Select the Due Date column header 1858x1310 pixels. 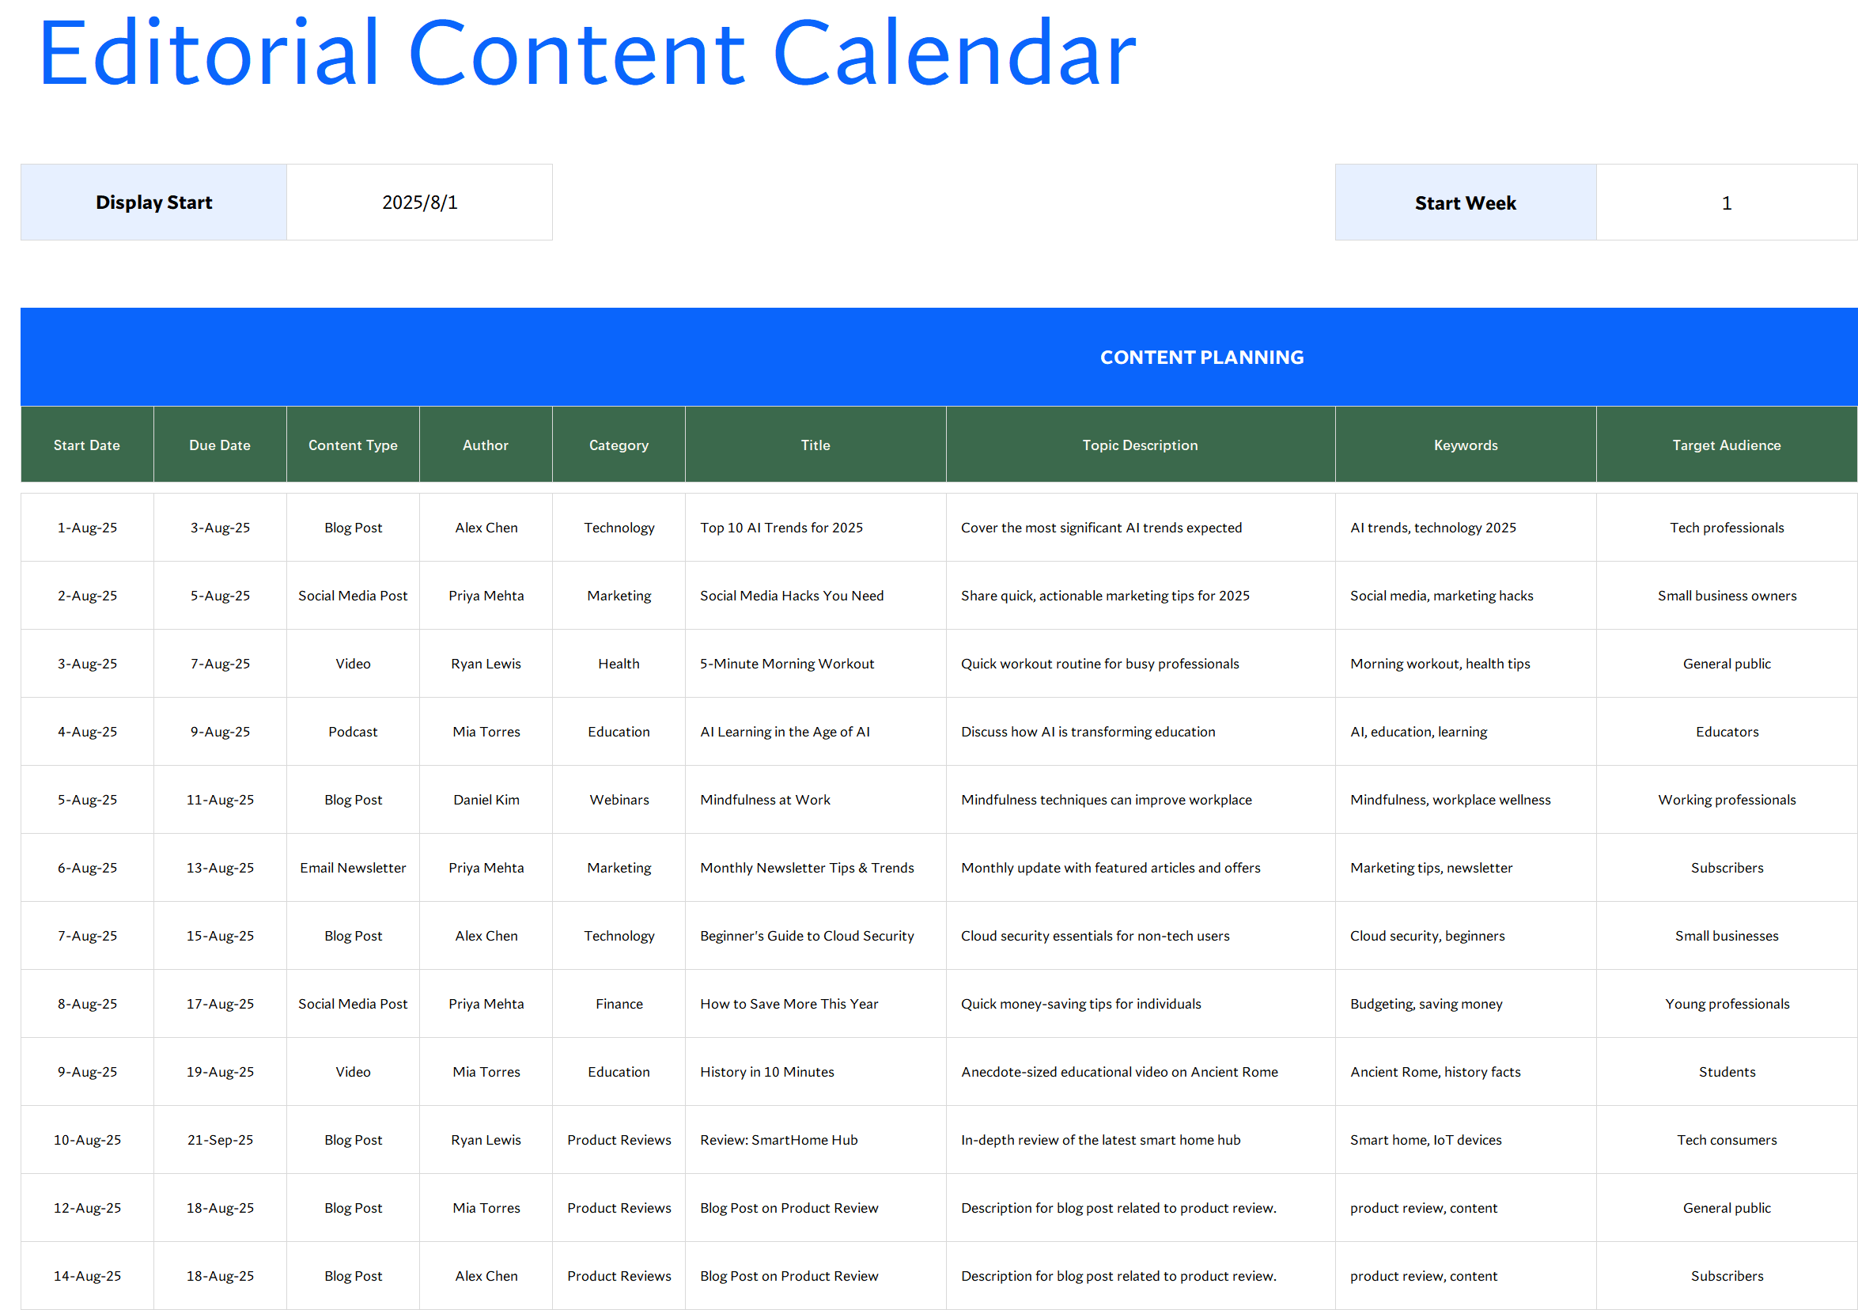point(220,445)
